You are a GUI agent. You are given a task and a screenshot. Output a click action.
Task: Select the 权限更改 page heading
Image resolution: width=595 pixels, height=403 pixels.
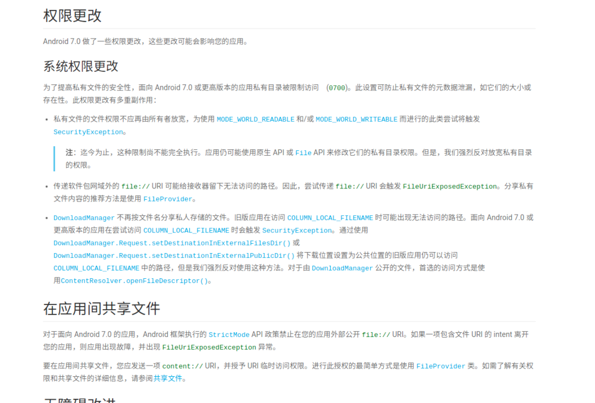pos(73,15)
